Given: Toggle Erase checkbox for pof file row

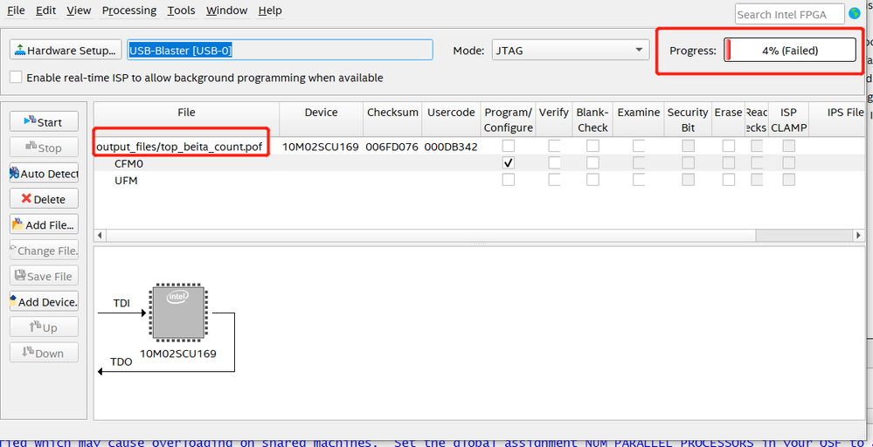Looking at the screenshot, I should pyautogui.click(x=728, y=146).
